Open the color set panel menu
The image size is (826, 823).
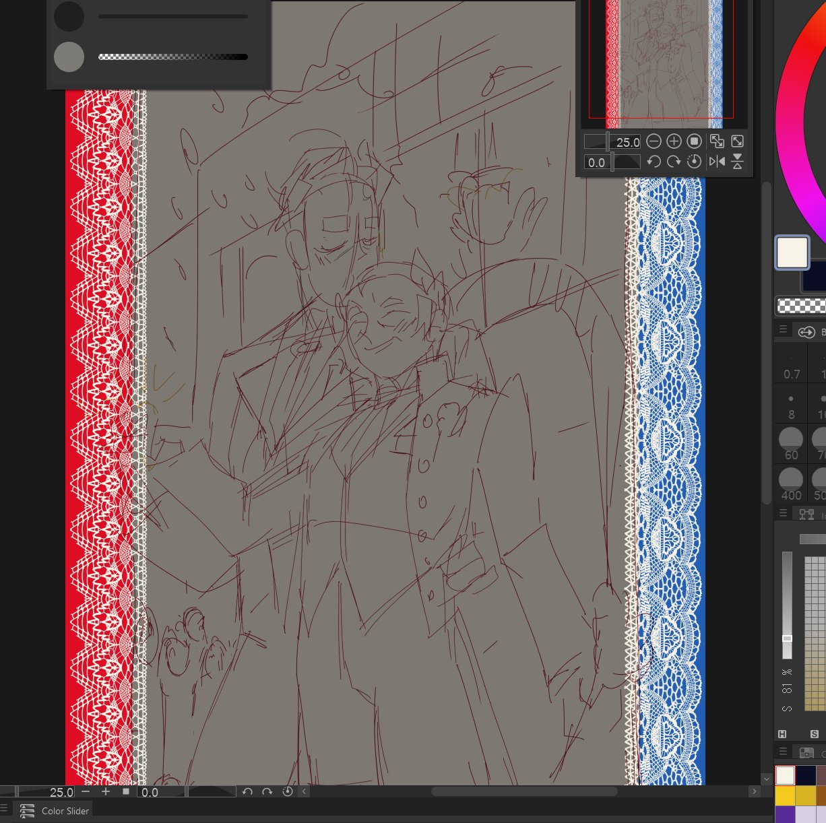click(783, 751)
